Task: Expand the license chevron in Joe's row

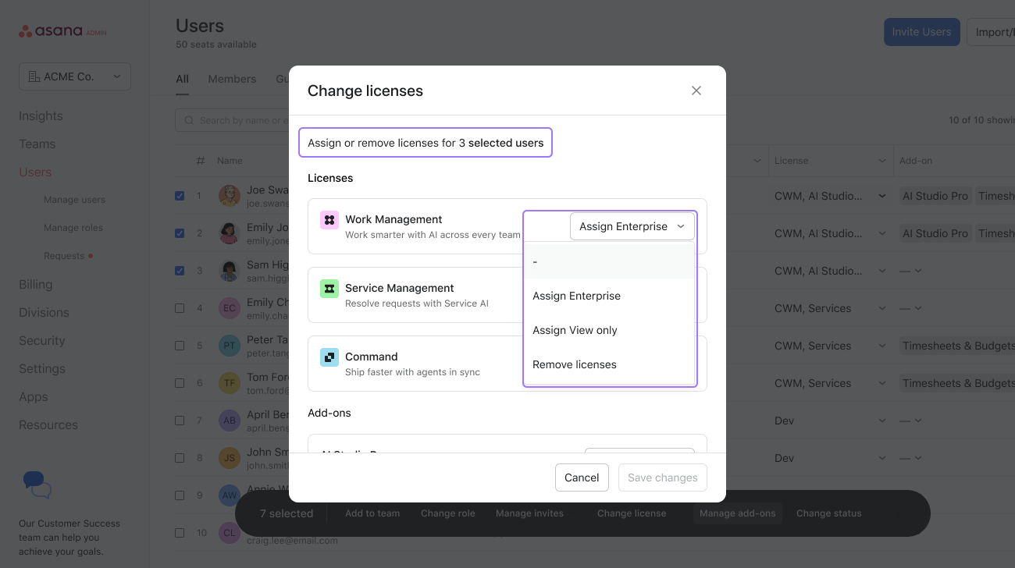Action: pos(882,196)
